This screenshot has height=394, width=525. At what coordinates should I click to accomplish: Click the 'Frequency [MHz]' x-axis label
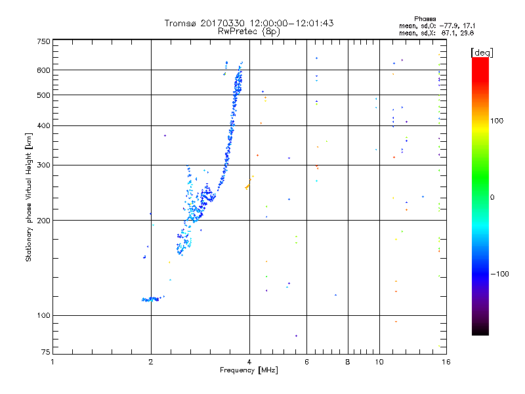click(x=249, y=370)
